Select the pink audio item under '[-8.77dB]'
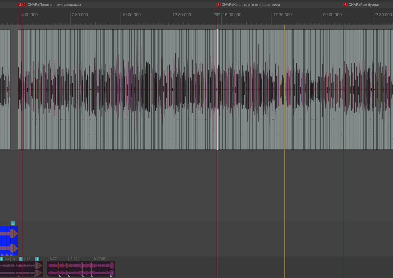 [x=103, y=269]
